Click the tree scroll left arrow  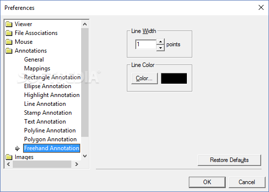point(8,164)
